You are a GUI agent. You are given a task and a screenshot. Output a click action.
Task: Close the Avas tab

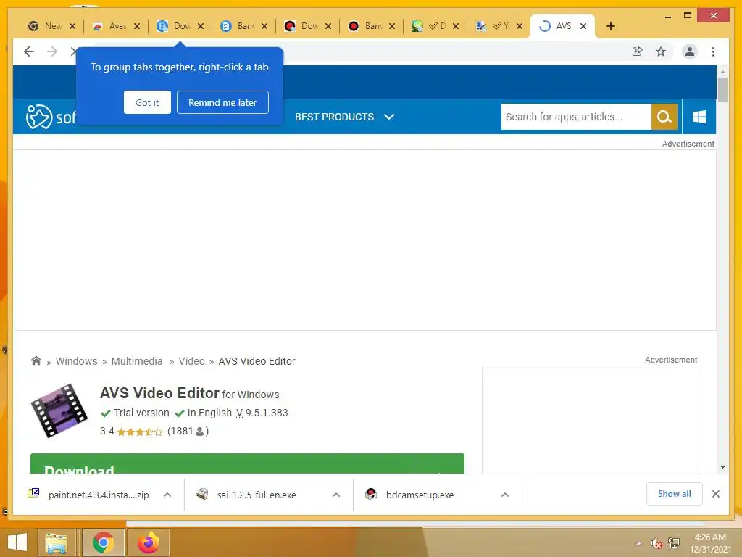(x=137, y=26)
